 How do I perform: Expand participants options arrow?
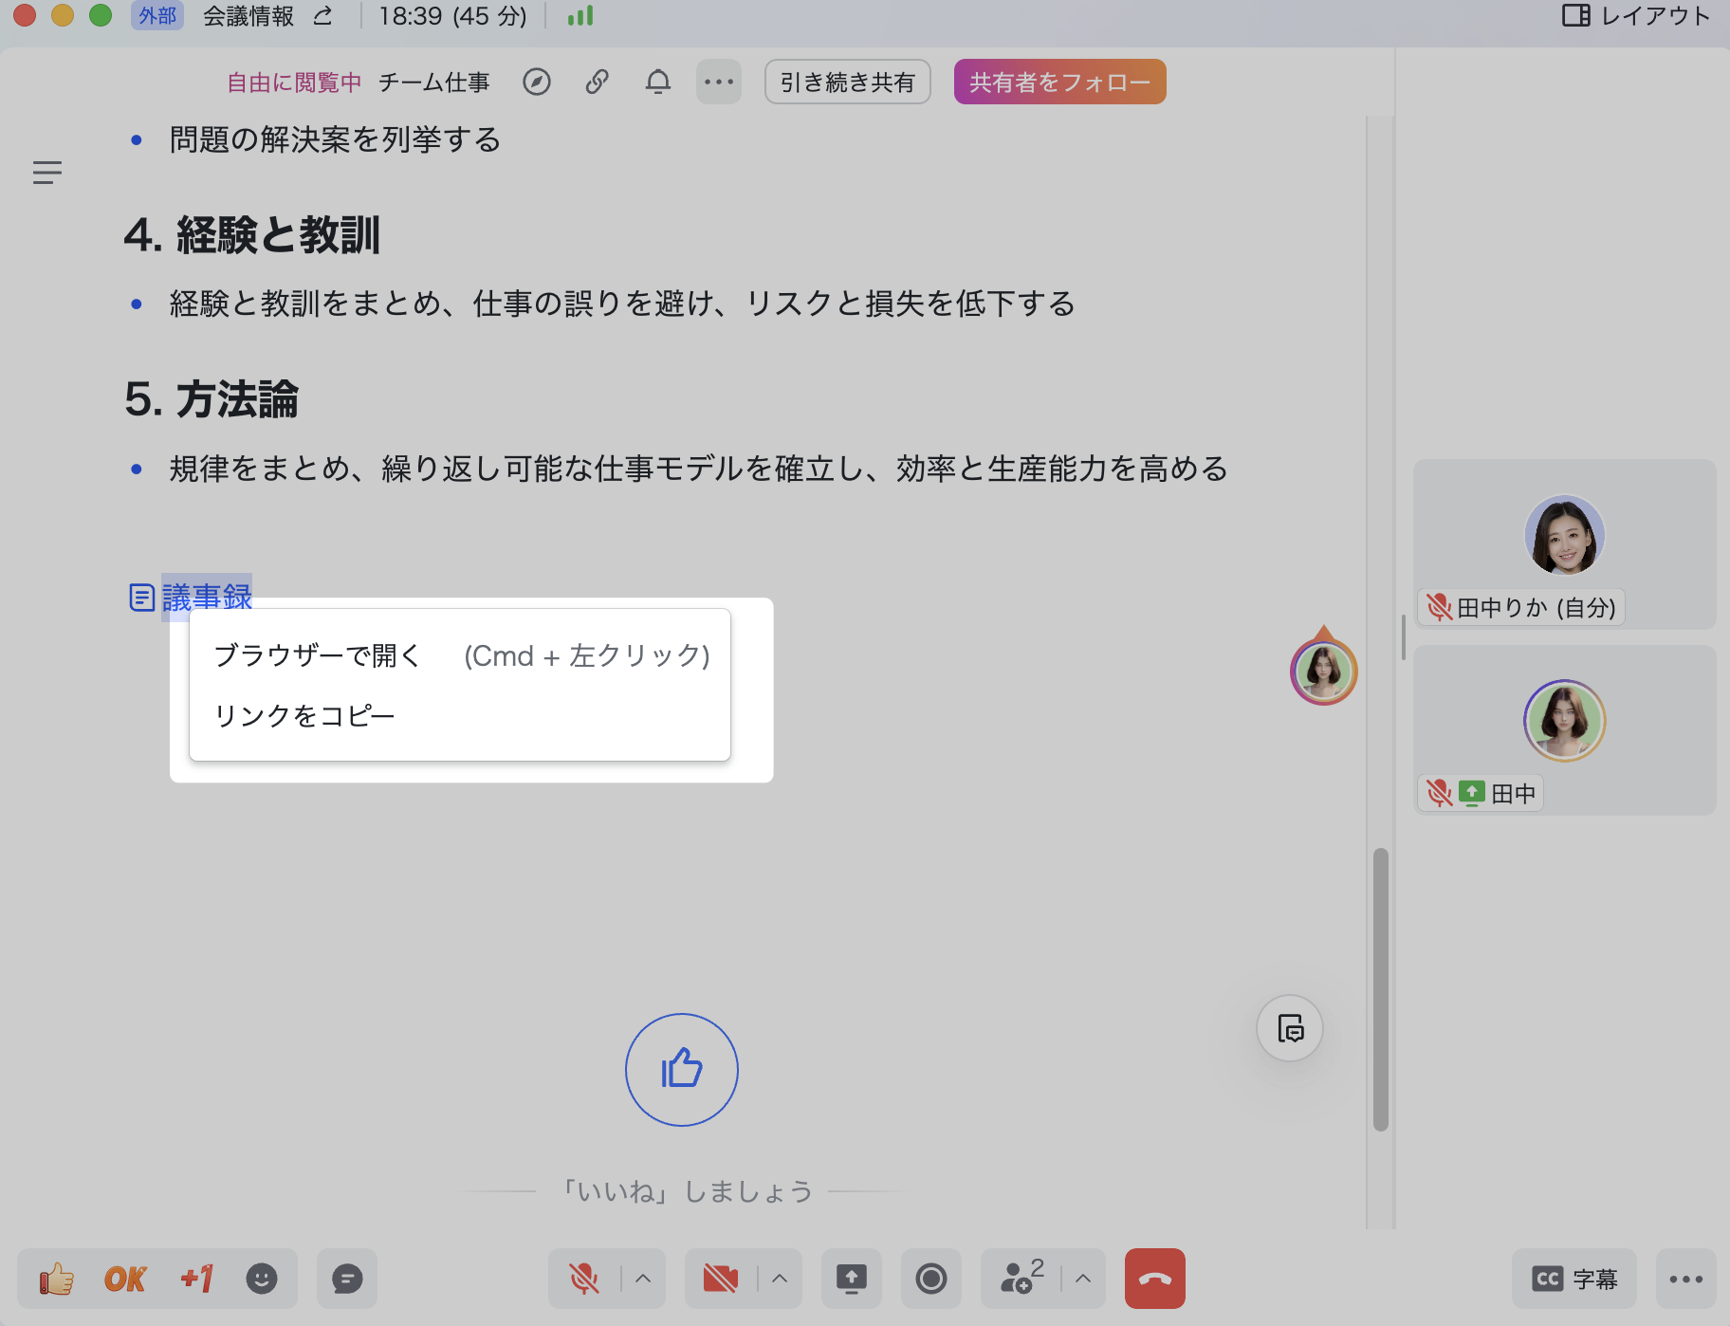pos(1083,1279)
